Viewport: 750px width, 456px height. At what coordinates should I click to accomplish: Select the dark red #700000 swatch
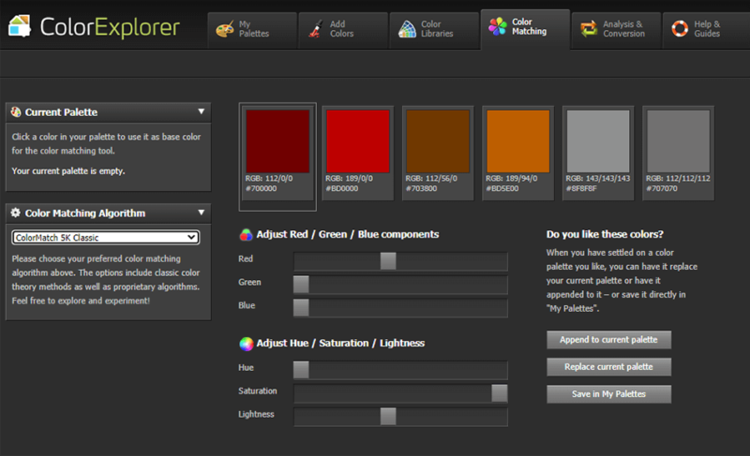277,141
